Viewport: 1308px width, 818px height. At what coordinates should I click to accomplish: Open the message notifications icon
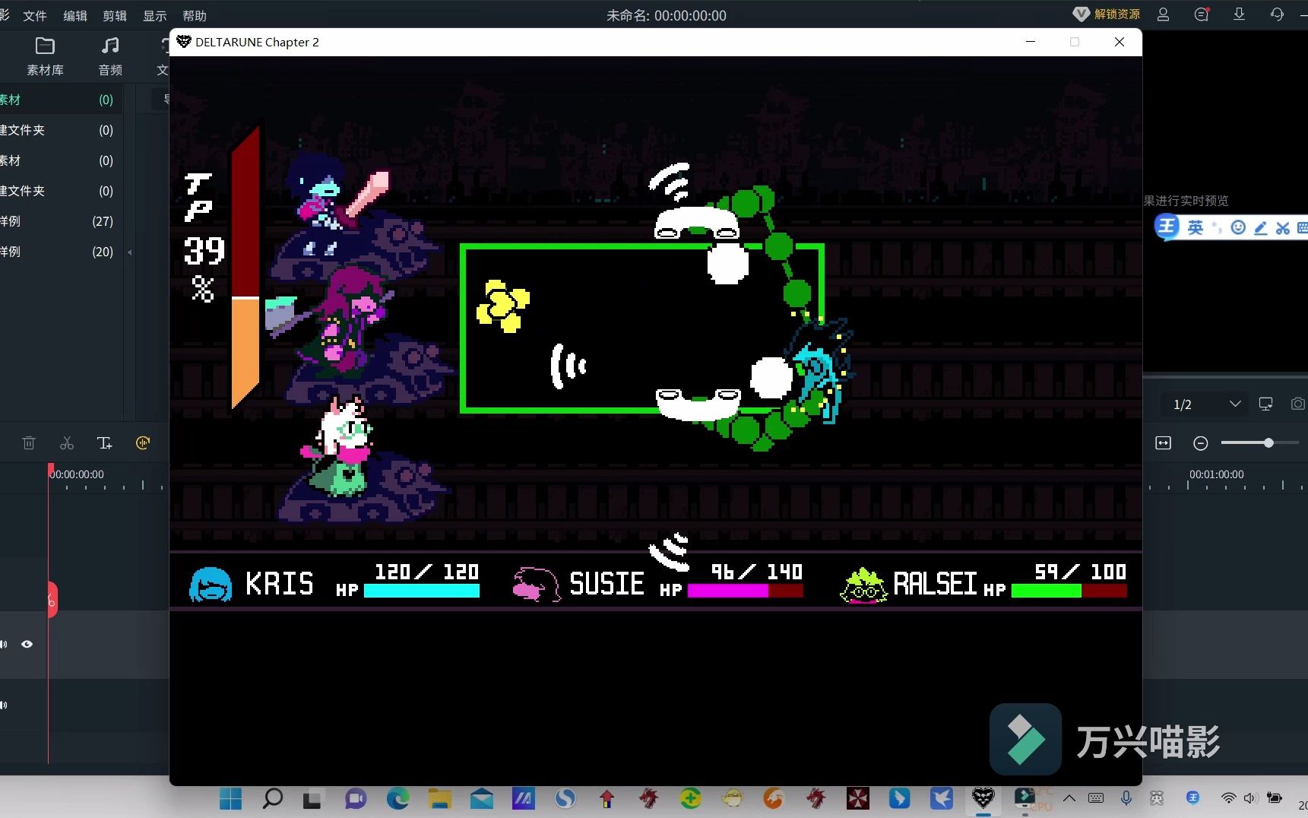click(1202, 14)
